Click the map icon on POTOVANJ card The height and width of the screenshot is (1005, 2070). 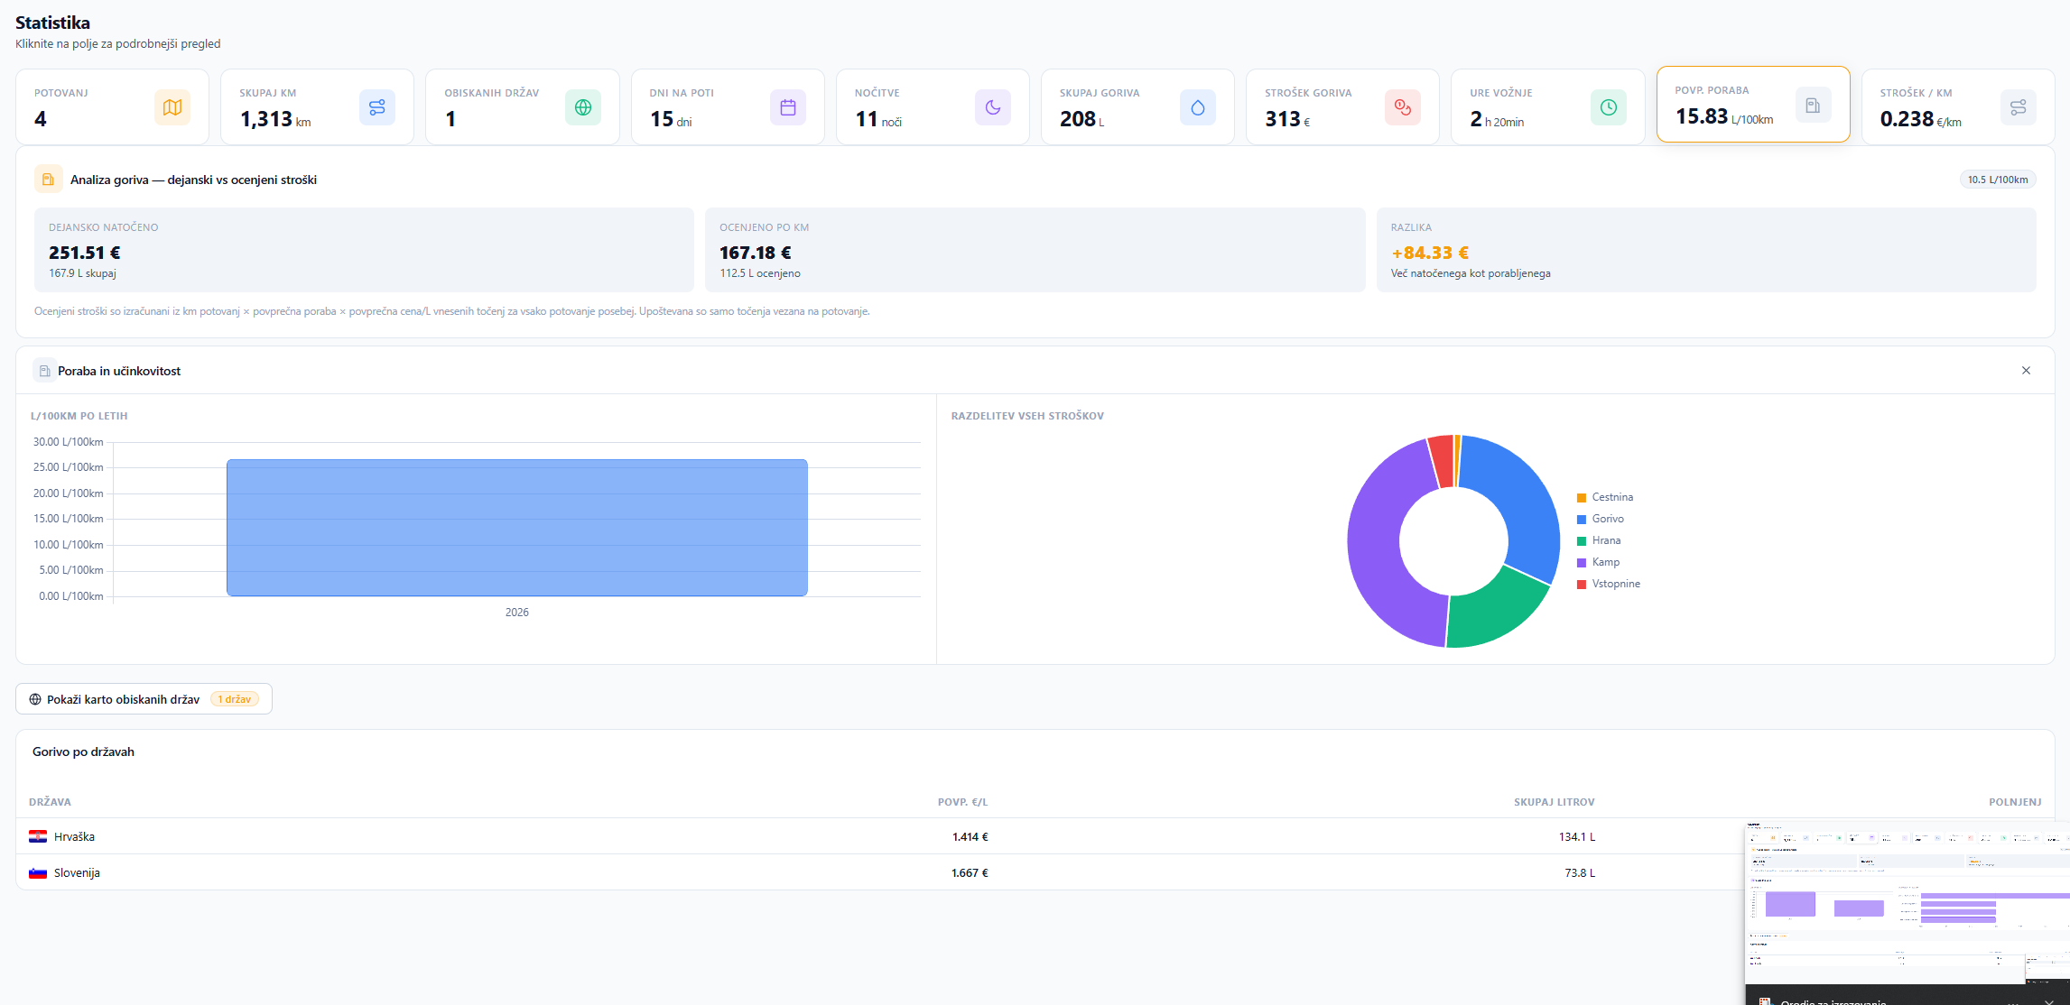tap(172, 106)
